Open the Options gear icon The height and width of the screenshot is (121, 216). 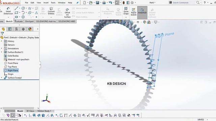[132, 3]
